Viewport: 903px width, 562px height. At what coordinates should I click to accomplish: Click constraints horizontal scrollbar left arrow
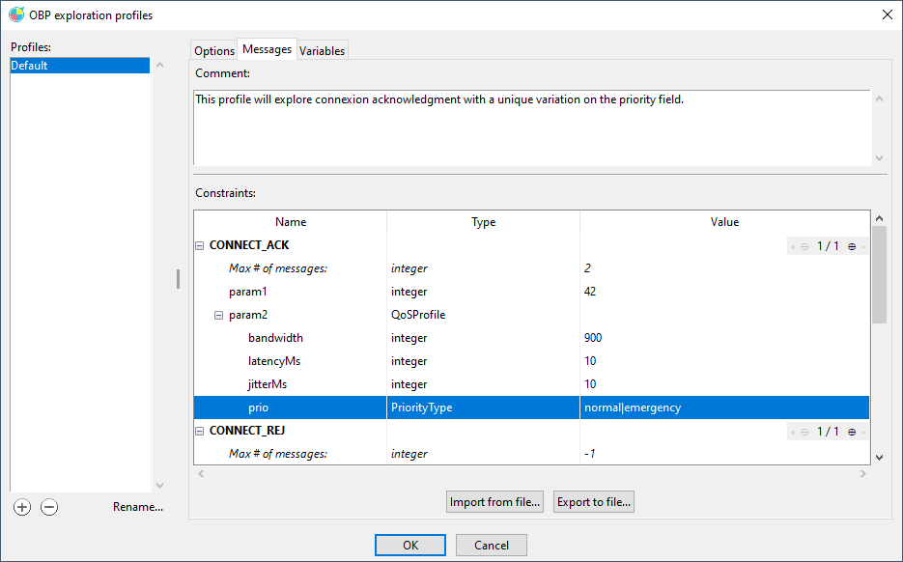(x=201, y=474)
